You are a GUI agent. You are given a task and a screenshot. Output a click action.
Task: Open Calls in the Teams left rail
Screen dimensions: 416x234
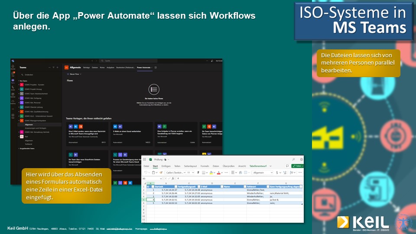[13, 87]
